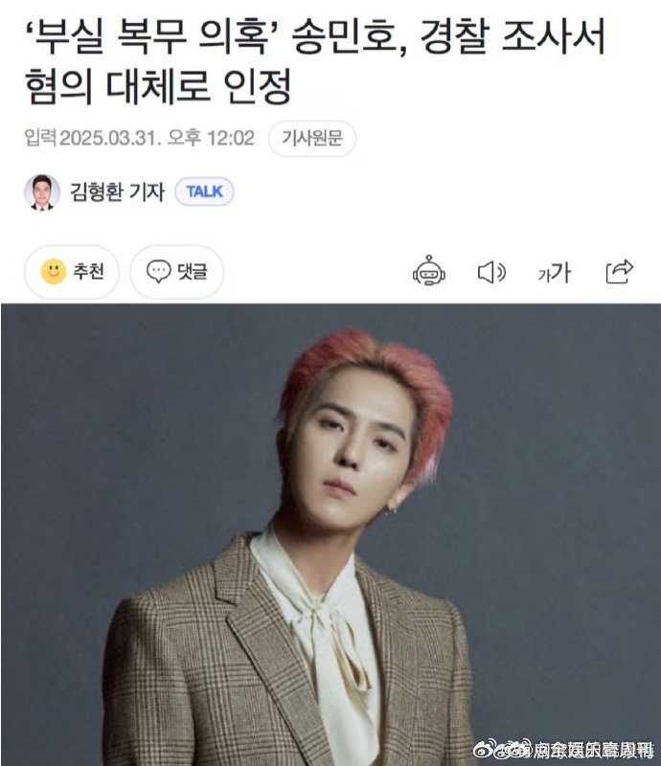Open reporter's round profile photo
661x766 pixels.
(x=42, y=192)
